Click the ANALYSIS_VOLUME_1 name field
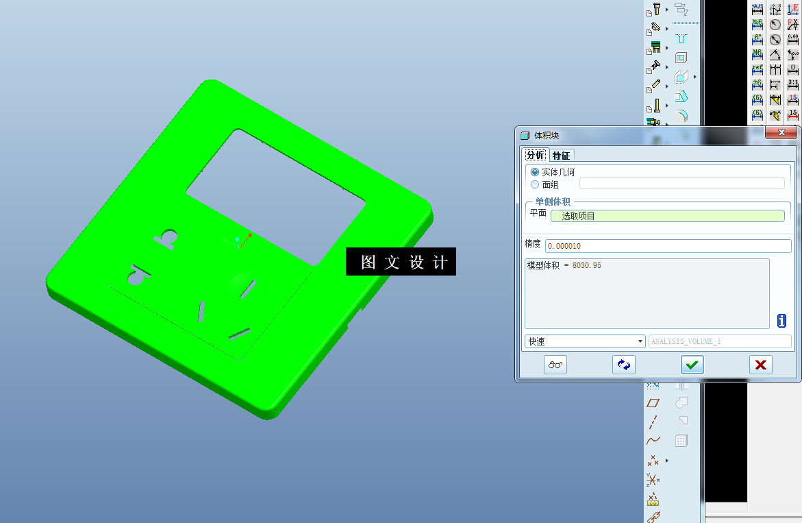Screen dimensions: 802x523 click(720, 341)
